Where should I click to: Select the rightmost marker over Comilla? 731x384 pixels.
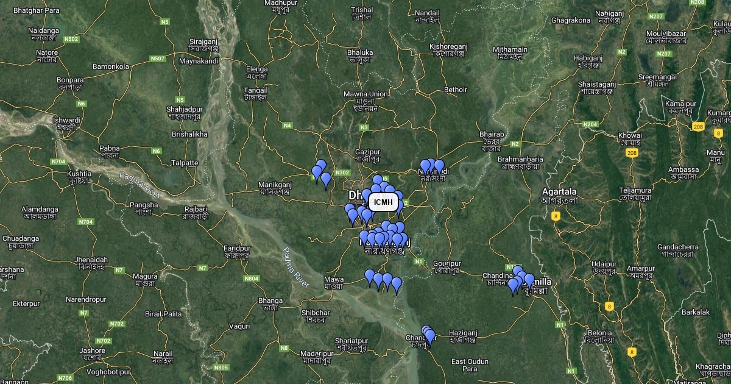coord(529,282)
